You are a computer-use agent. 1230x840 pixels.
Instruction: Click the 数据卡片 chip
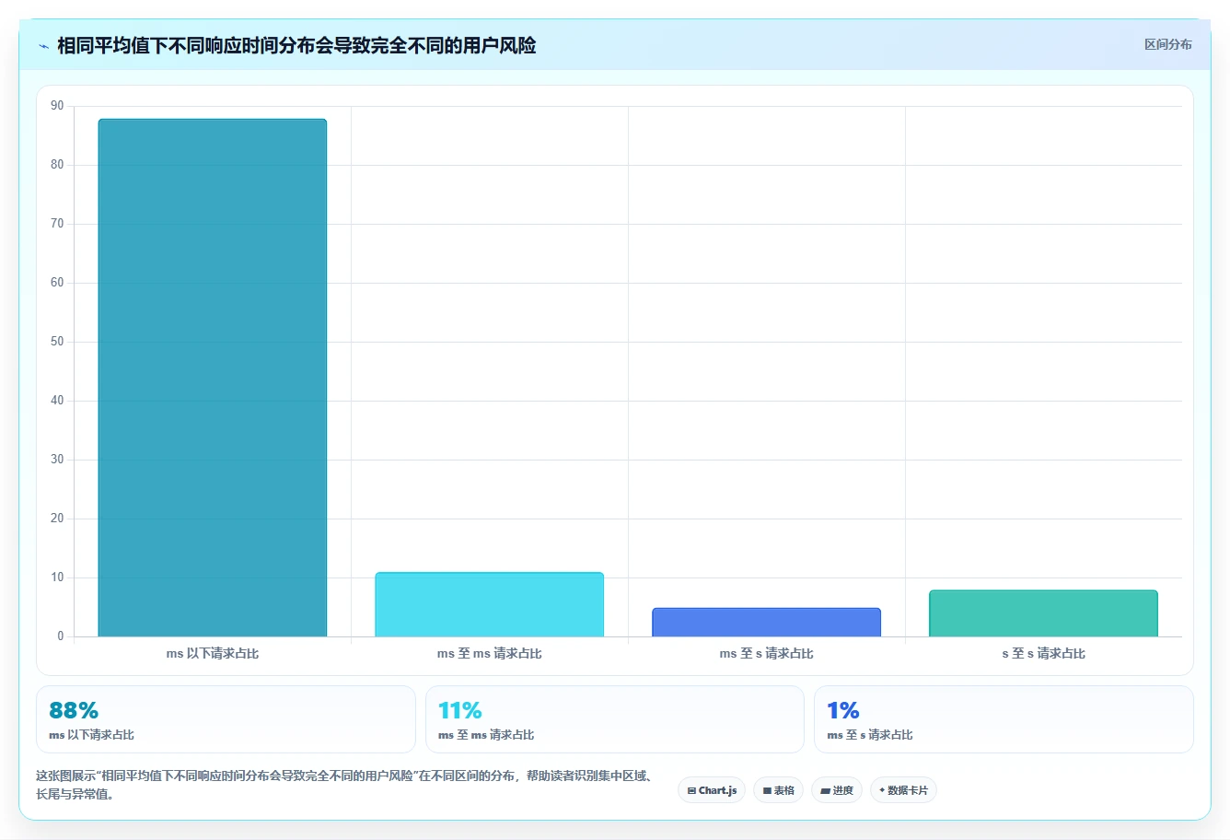903,790
